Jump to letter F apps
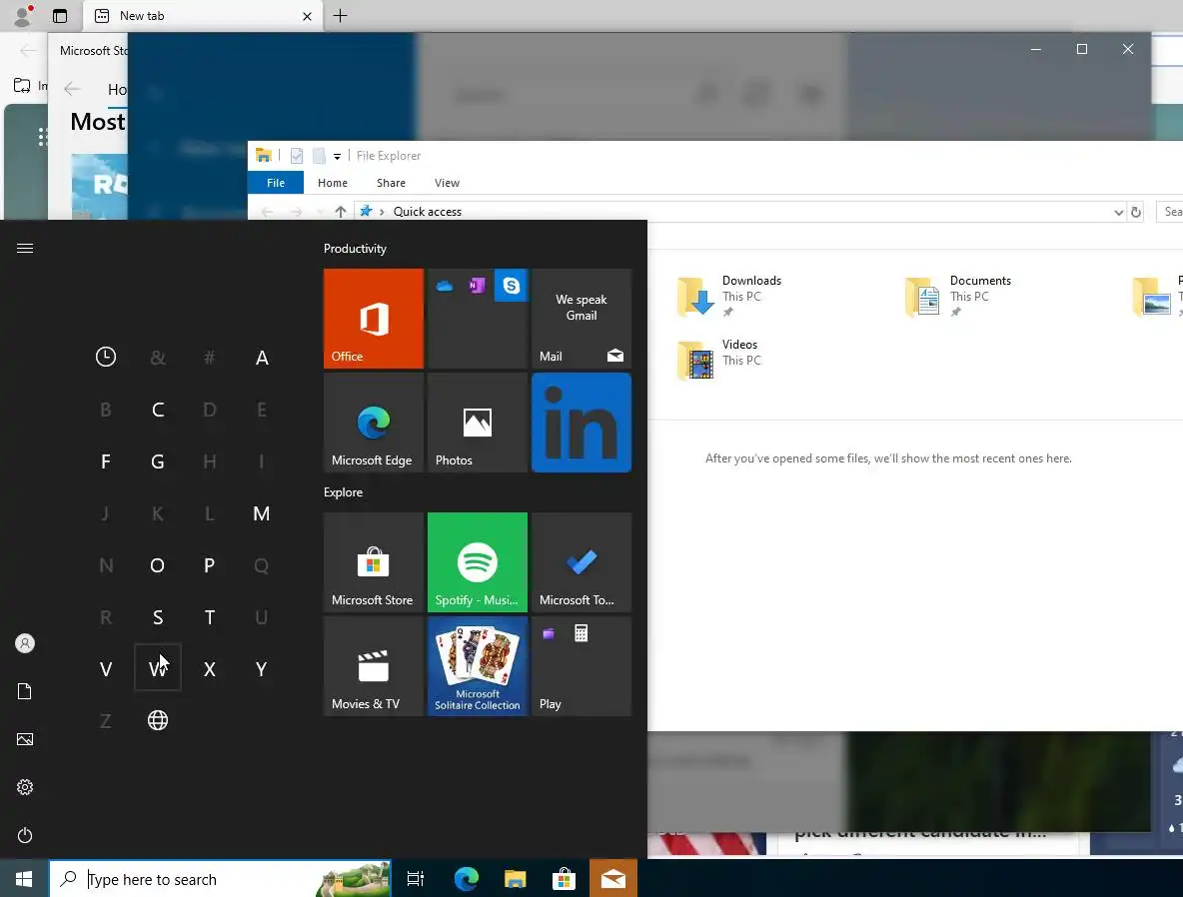 [x=106, y=461]
